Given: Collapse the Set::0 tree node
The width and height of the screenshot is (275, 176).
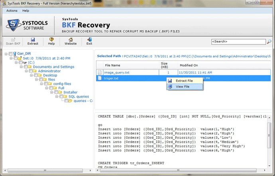Looking at the screenshot, I should (11, 58).
